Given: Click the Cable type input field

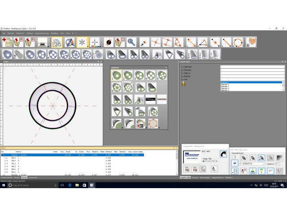Looking at the screenshot, I should click(x=252, y=67).
